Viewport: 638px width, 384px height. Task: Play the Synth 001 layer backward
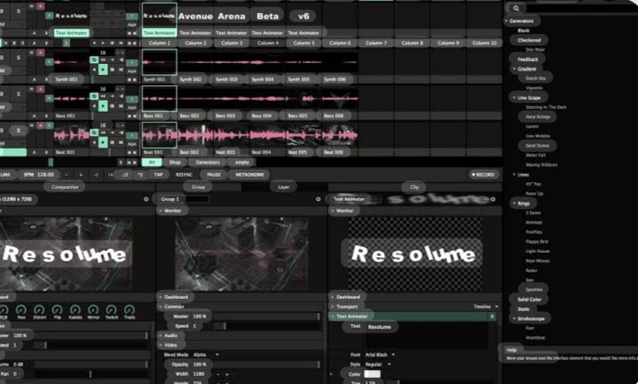point(94,70)
